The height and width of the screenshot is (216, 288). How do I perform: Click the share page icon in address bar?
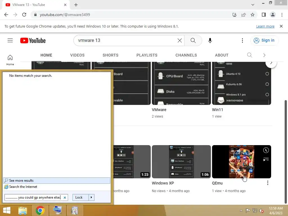point(244,15)
